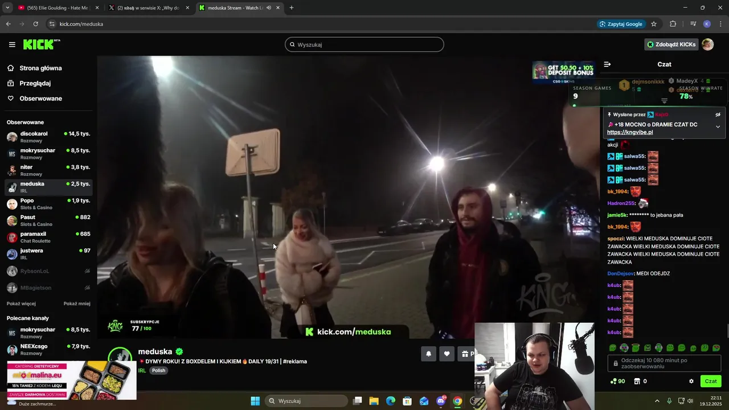Click the locked chat message field

(665, 363)
